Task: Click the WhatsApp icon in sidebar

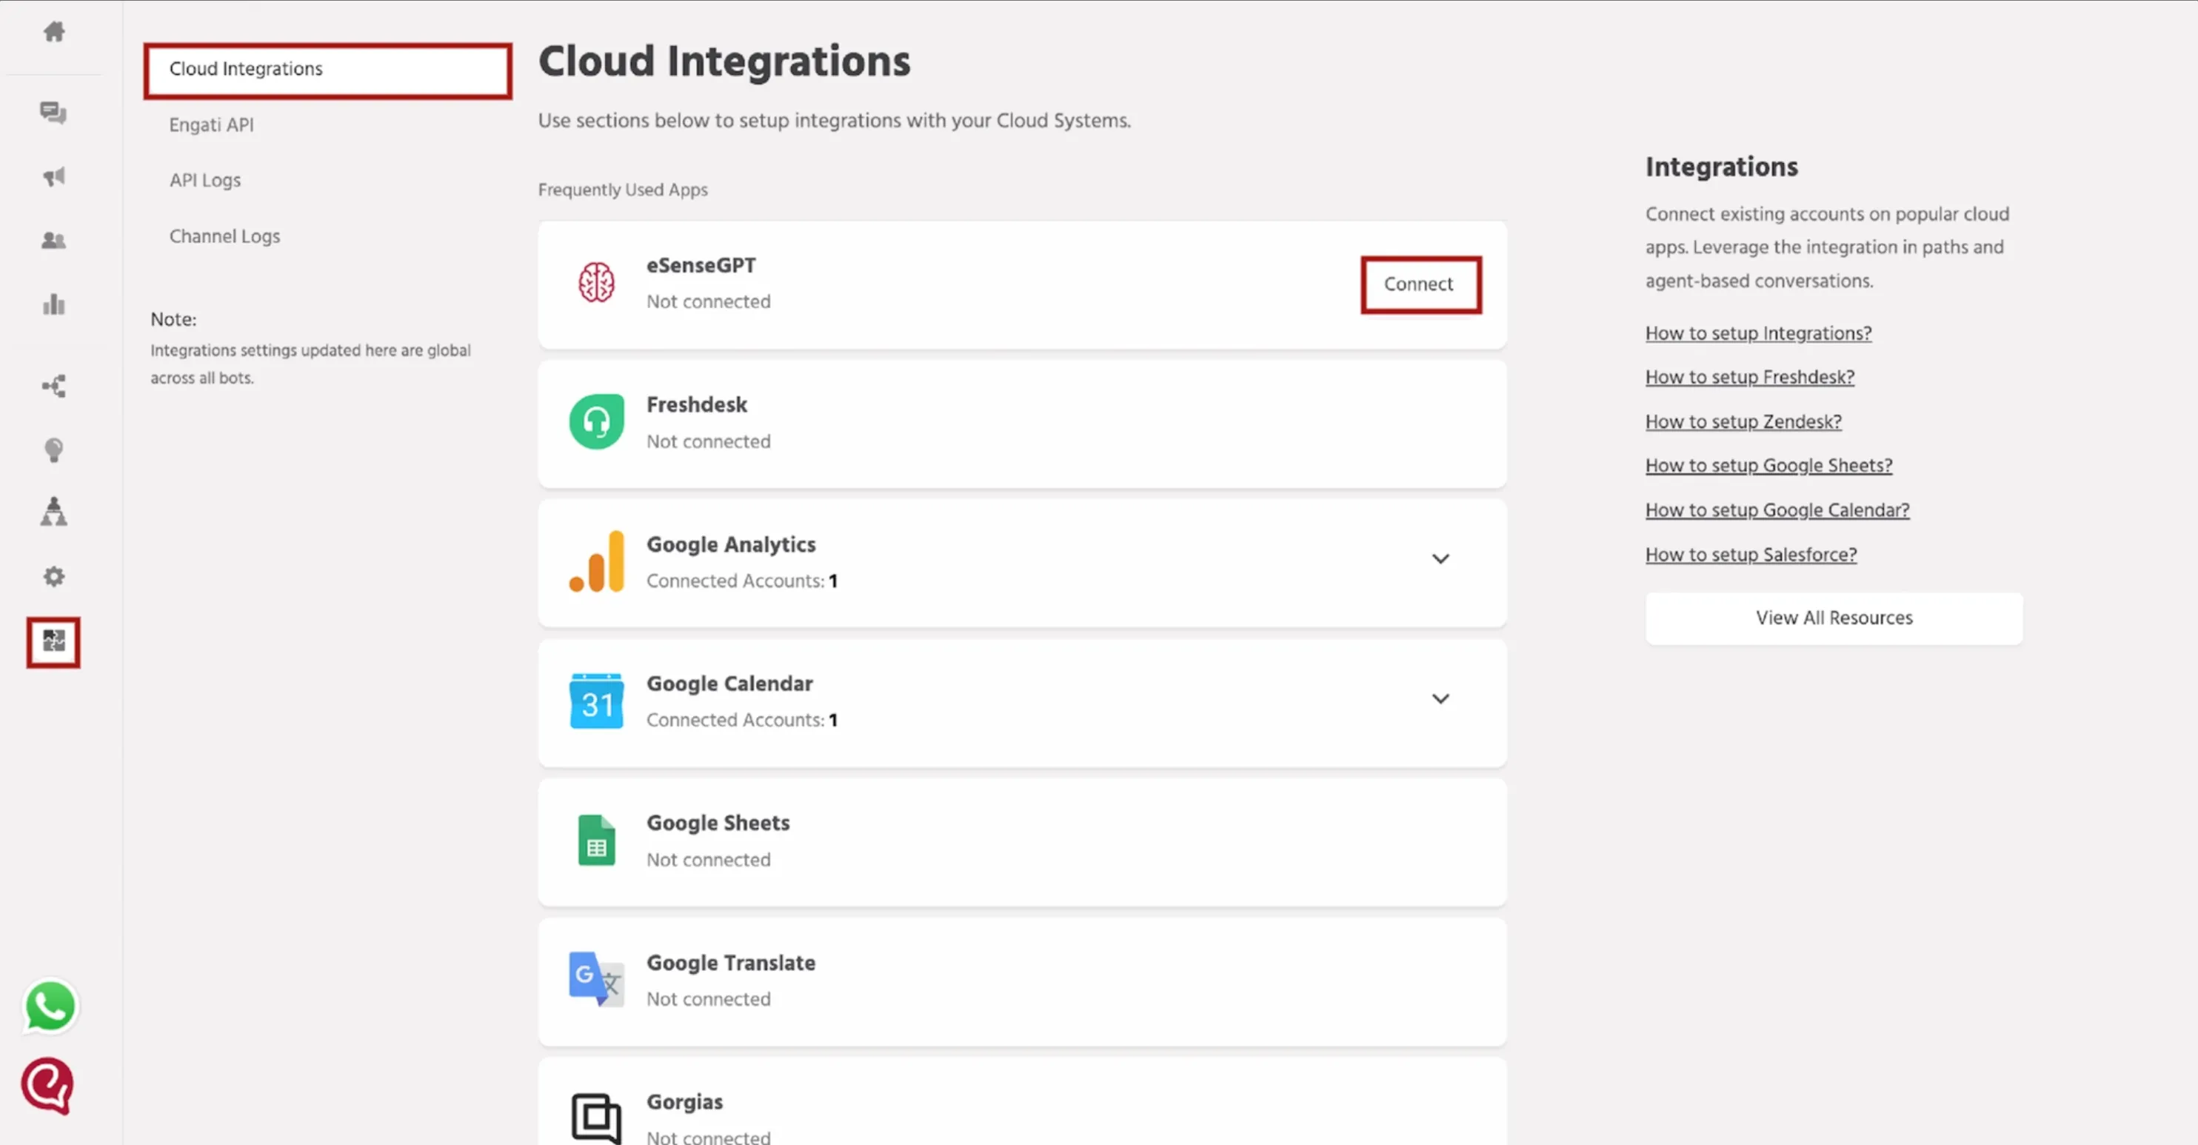Action: tap(50, 1006)
